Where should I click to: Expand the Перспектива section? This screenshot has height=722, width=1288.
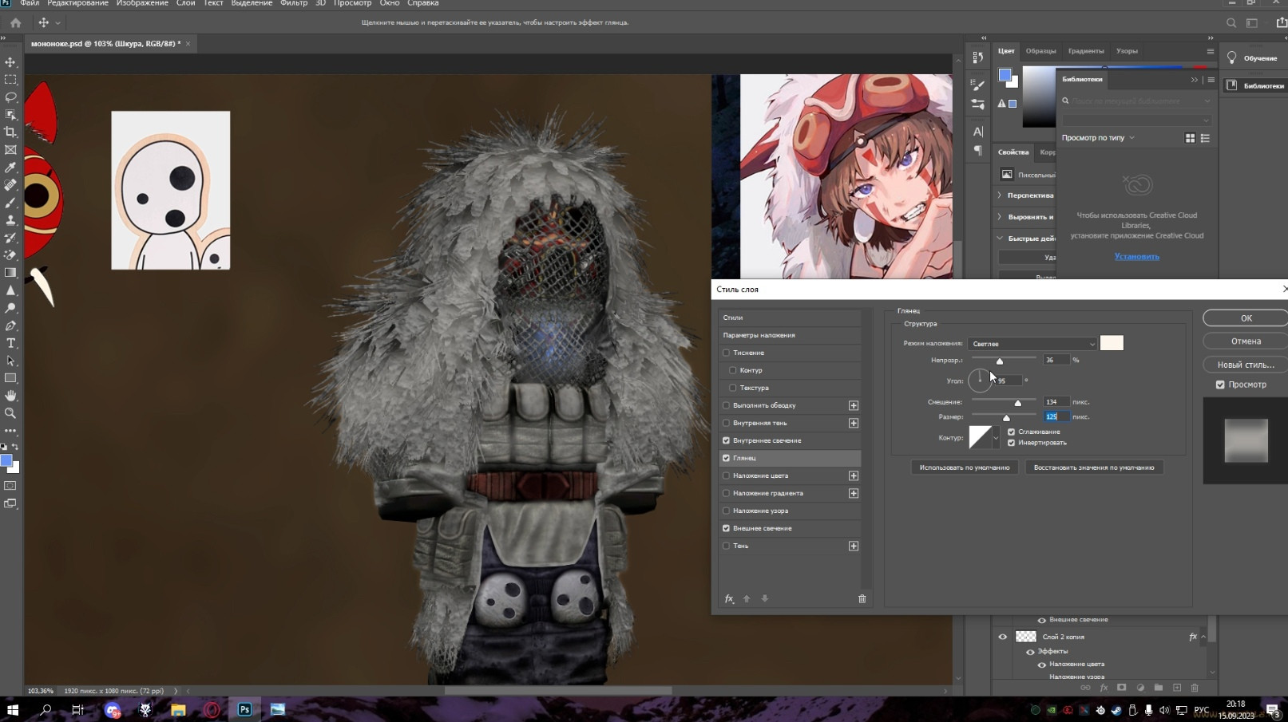1000,195
